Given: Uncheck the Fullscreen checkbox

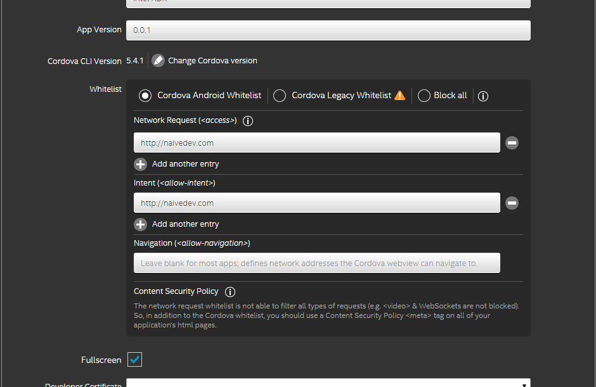Looking at the screenshot, I should click(135, 360).
